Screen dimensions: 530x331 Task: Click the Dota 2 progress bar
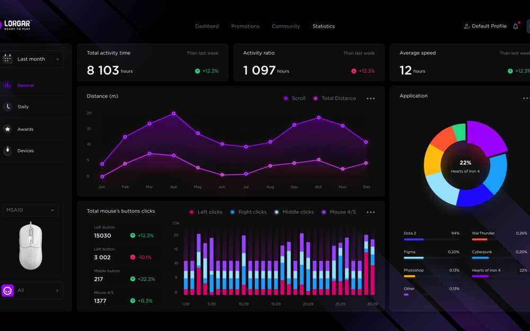pos(431,239)
